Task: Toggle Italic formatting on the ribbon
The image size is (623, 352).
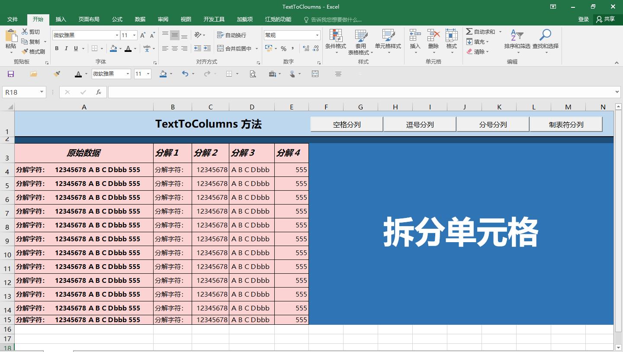Action: pyautogui.click(x=65, y=48)
